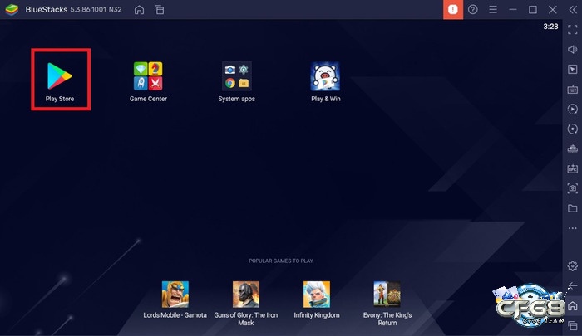Image resolution: width=582 pixels, height=336 pixels.
Task: Click the volume speaker icon in sidebar
Action: point(572,50)
